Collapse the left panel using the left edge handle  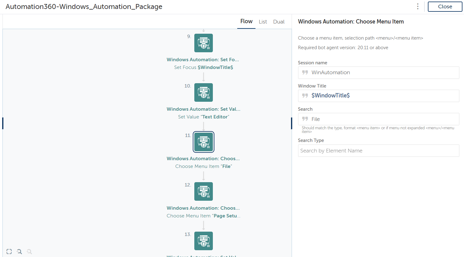[x=3, y=123]
